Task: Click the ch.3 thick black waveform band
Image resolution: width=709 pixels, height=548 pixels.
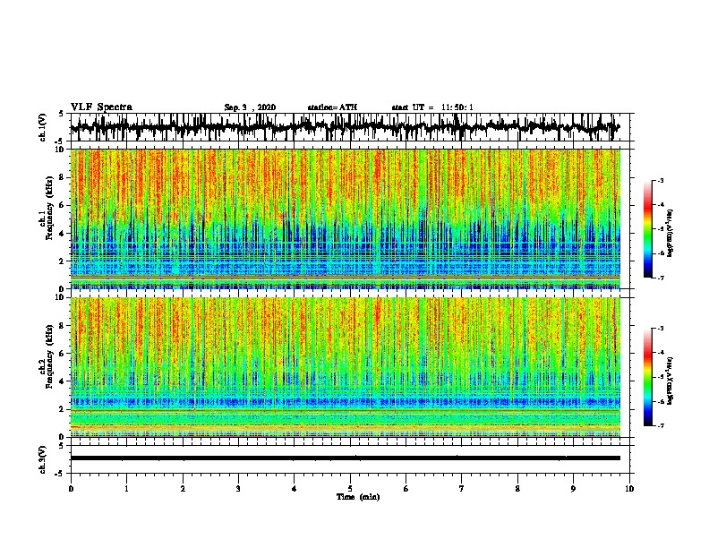Action: tap(346, 458)
